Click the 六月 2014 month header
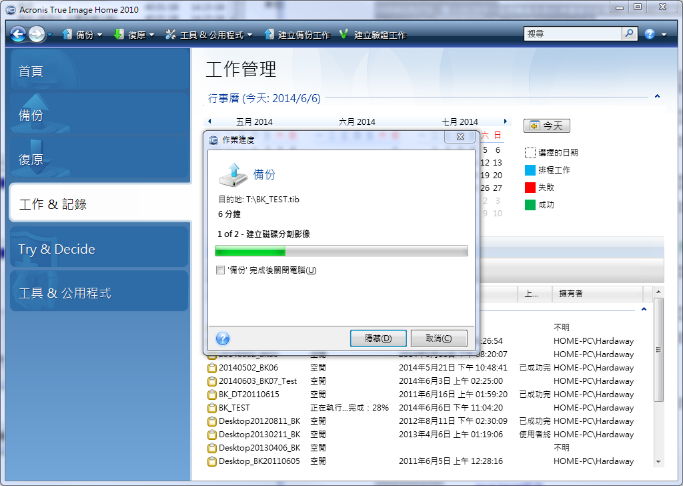The width and height of the screenshot is (683, 486). 358,121
